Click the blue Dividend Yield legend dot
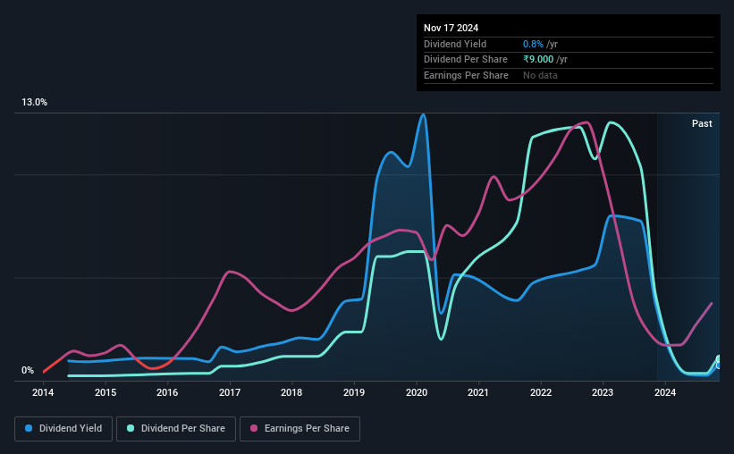The image size is (734, 454). 29,428
